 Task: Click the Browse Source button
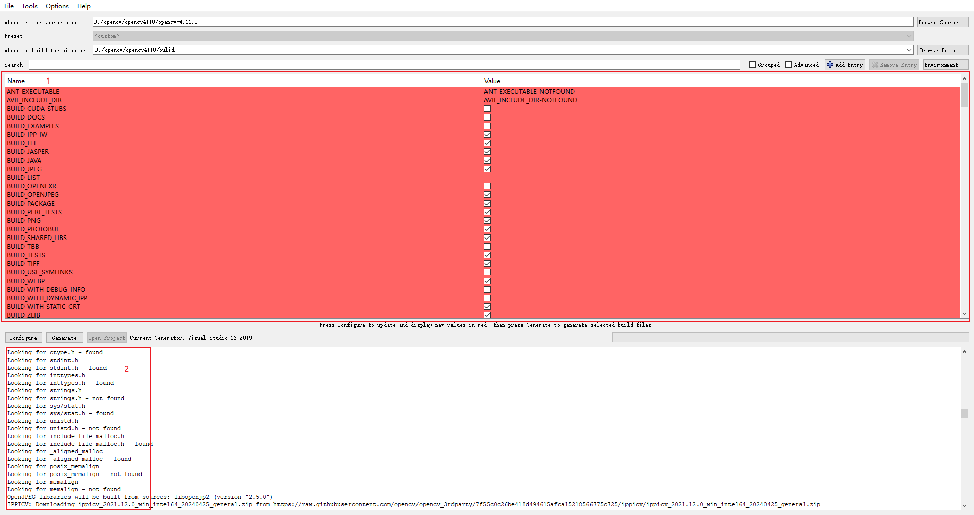942,22
